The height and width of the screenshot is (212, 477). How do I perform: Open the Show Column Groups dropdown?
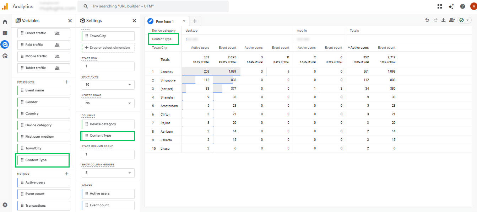[x=108, y=173]
